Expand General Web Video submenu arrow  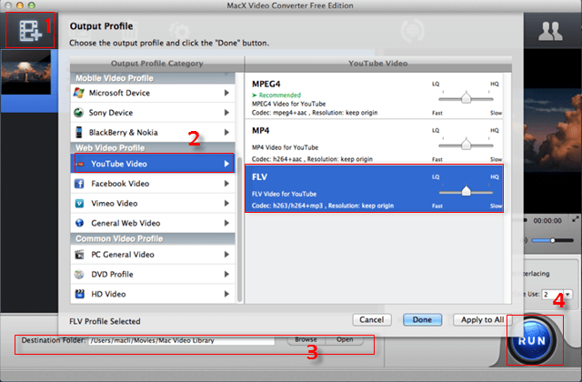click(226, 223)
